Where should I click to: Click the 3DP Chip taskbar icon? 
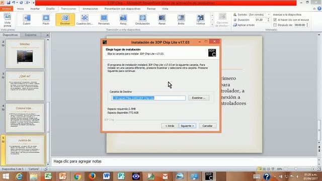(209, 176)
